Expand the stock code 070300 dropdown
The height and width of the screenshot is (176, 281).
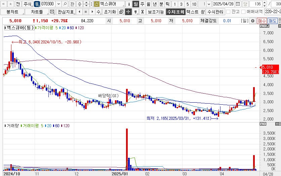click(58, 4)
